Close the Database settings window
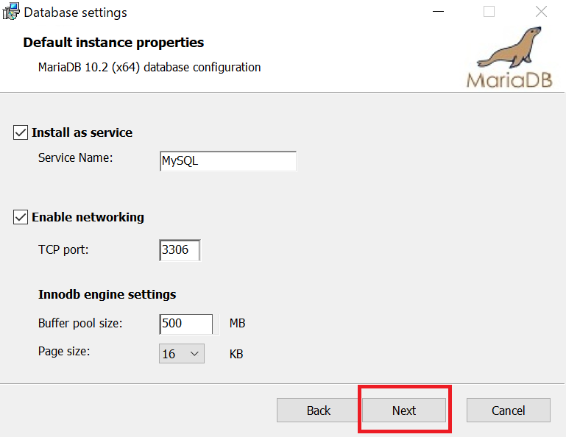Viewport: 566px width, 437px height. click(x=541, y=12)
